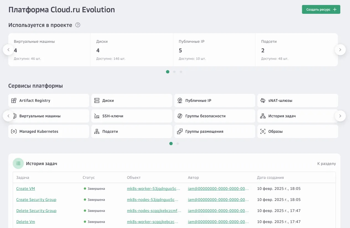Click the Artifact Registry service icon

pyautogui.click(x=14, y=100)
